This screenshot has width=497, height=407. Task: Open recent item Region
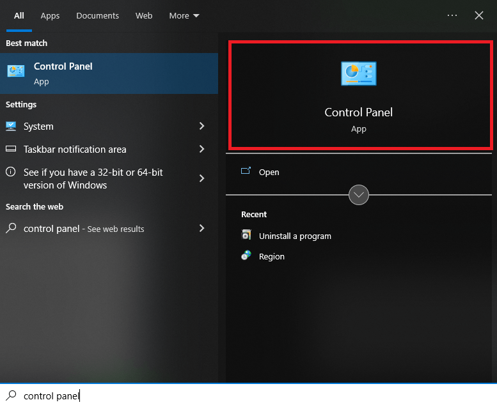[x=272, y=257]
